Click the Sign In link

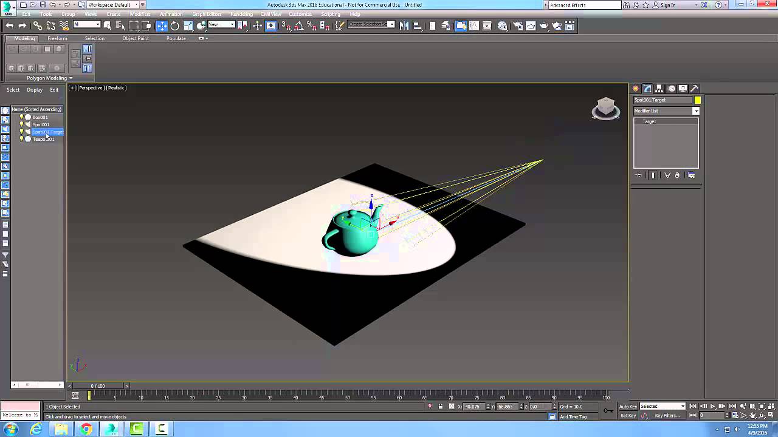[x=668, y=5]
